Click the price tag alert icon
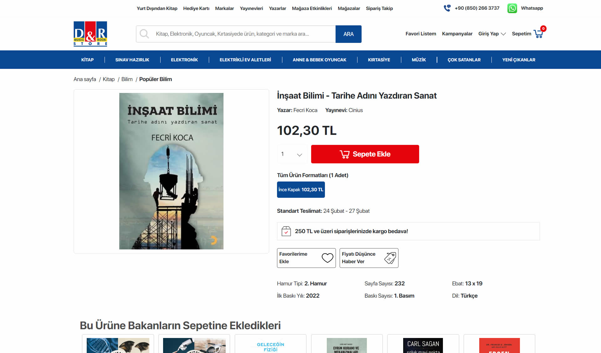 tap(390, 258)
